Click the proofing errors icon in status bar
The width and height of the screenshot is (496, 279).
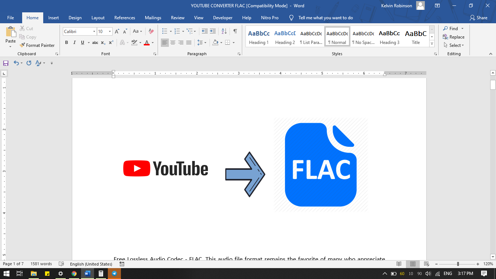[x=61, y=264]
